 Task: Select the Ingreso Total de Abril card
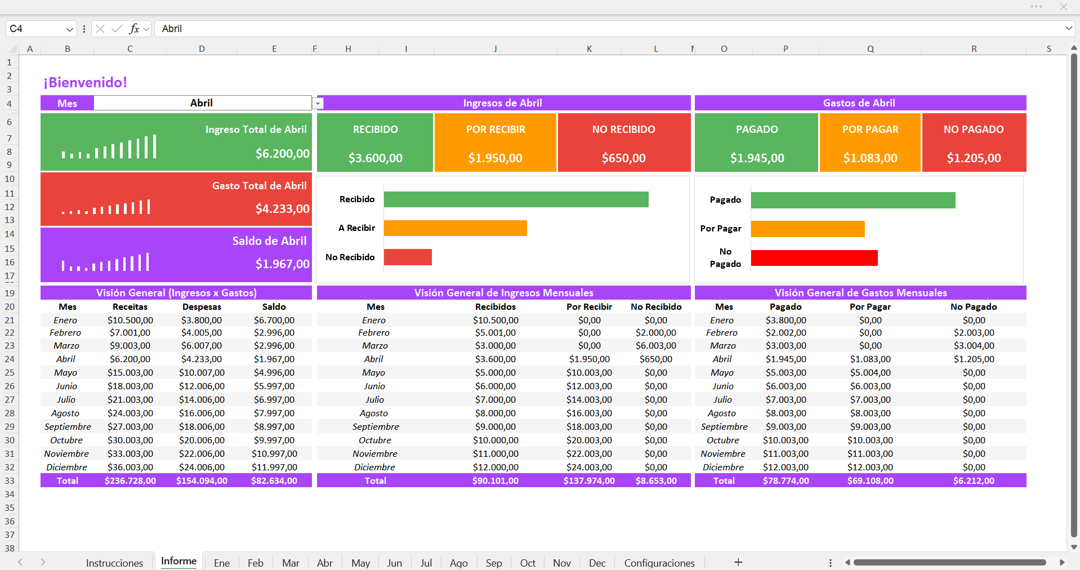pos(176,142)
